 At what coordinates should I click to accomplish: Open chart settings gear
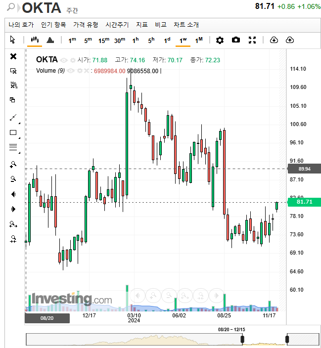tap(220, 40)
